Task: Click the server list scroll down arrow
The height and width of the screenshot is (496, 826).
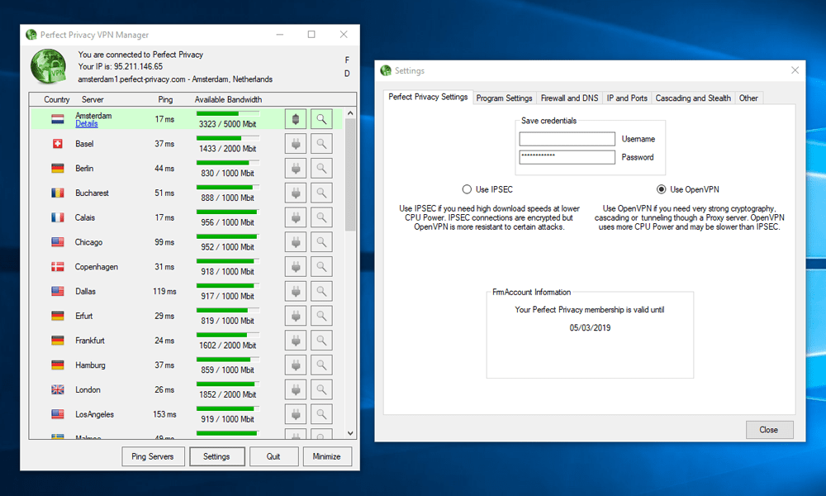Action: click(x=350, y=433)
